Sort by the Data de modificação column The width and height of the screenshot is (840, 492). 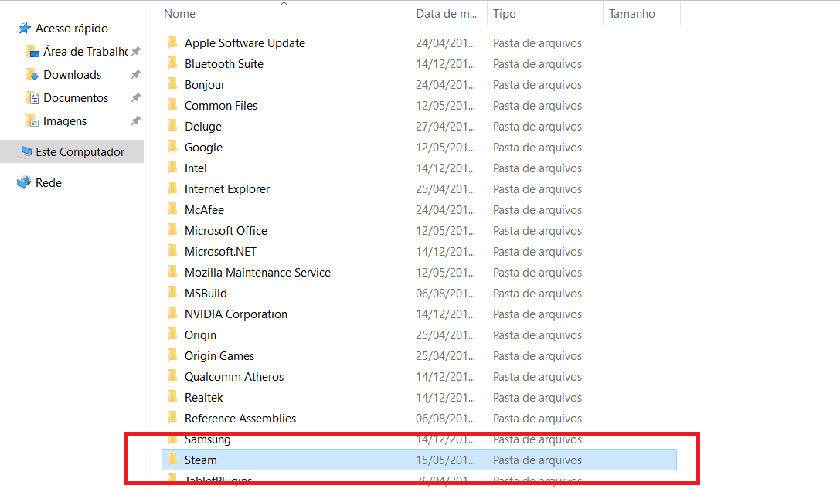pyautogui.click(x=446, y=13)
